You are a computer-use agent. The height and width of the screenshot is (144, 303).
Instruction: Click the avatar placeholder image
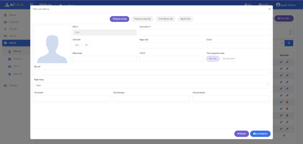point(52,45)
